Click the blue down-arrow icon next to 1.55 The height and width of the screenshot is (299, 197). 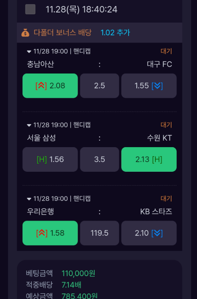point(157,86)
